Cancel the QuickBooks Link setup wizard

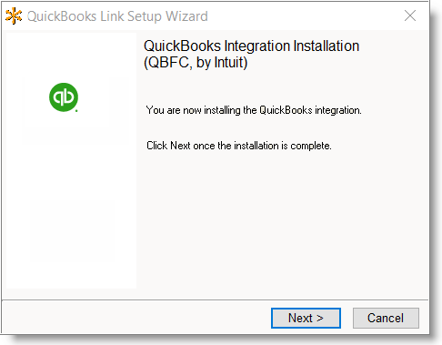(x=386, y=318)
